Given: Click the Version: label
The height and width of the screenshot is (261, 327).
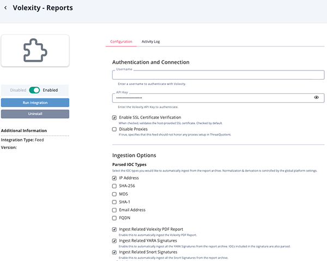Looking at the screenshot, I should point(9,147).
